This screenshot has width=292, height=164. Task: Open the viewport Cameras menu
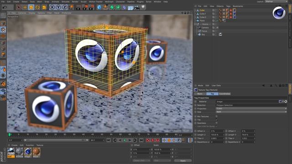pyautogui.click(x=22, y=13)
